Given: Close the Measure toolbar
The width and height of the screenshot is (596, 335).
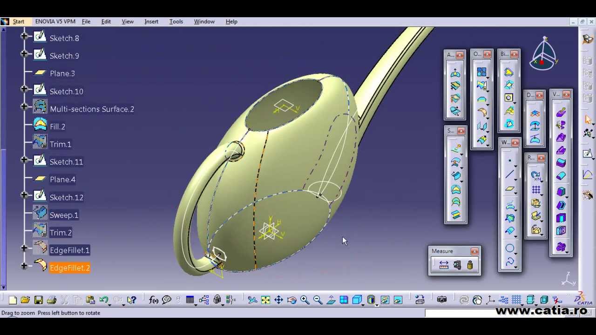Looking at the screenshot, I should pos(474,252).
